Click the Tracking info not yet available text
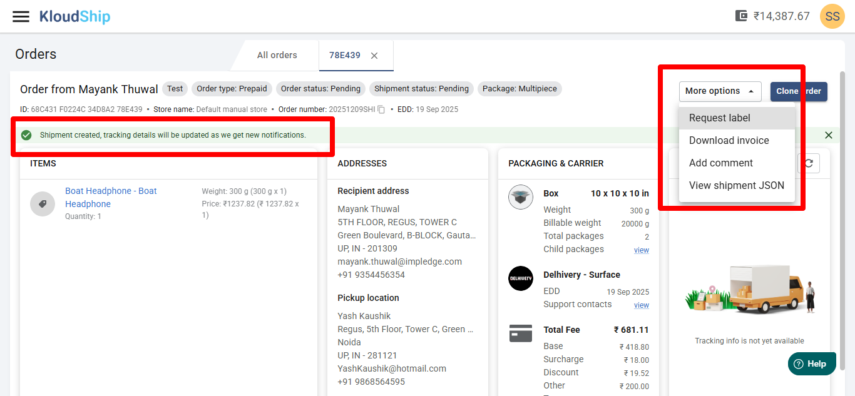The image size is (855, 396). pyautogui.click(x=749, y=341)
